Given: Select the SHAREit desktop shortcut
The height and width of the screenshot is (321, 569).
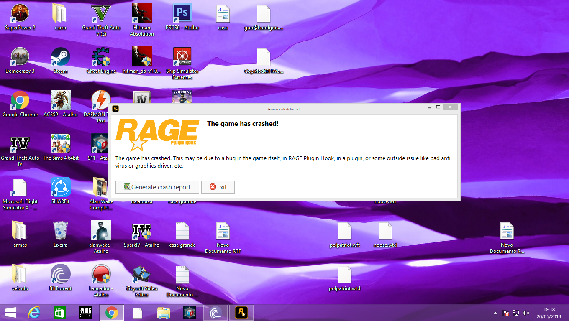Looking at the screenshot, I should 60,191.
